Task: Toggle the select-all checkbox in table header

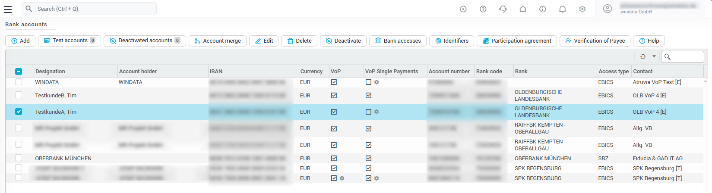Action: pyautogui.click(x=19, y=72)
